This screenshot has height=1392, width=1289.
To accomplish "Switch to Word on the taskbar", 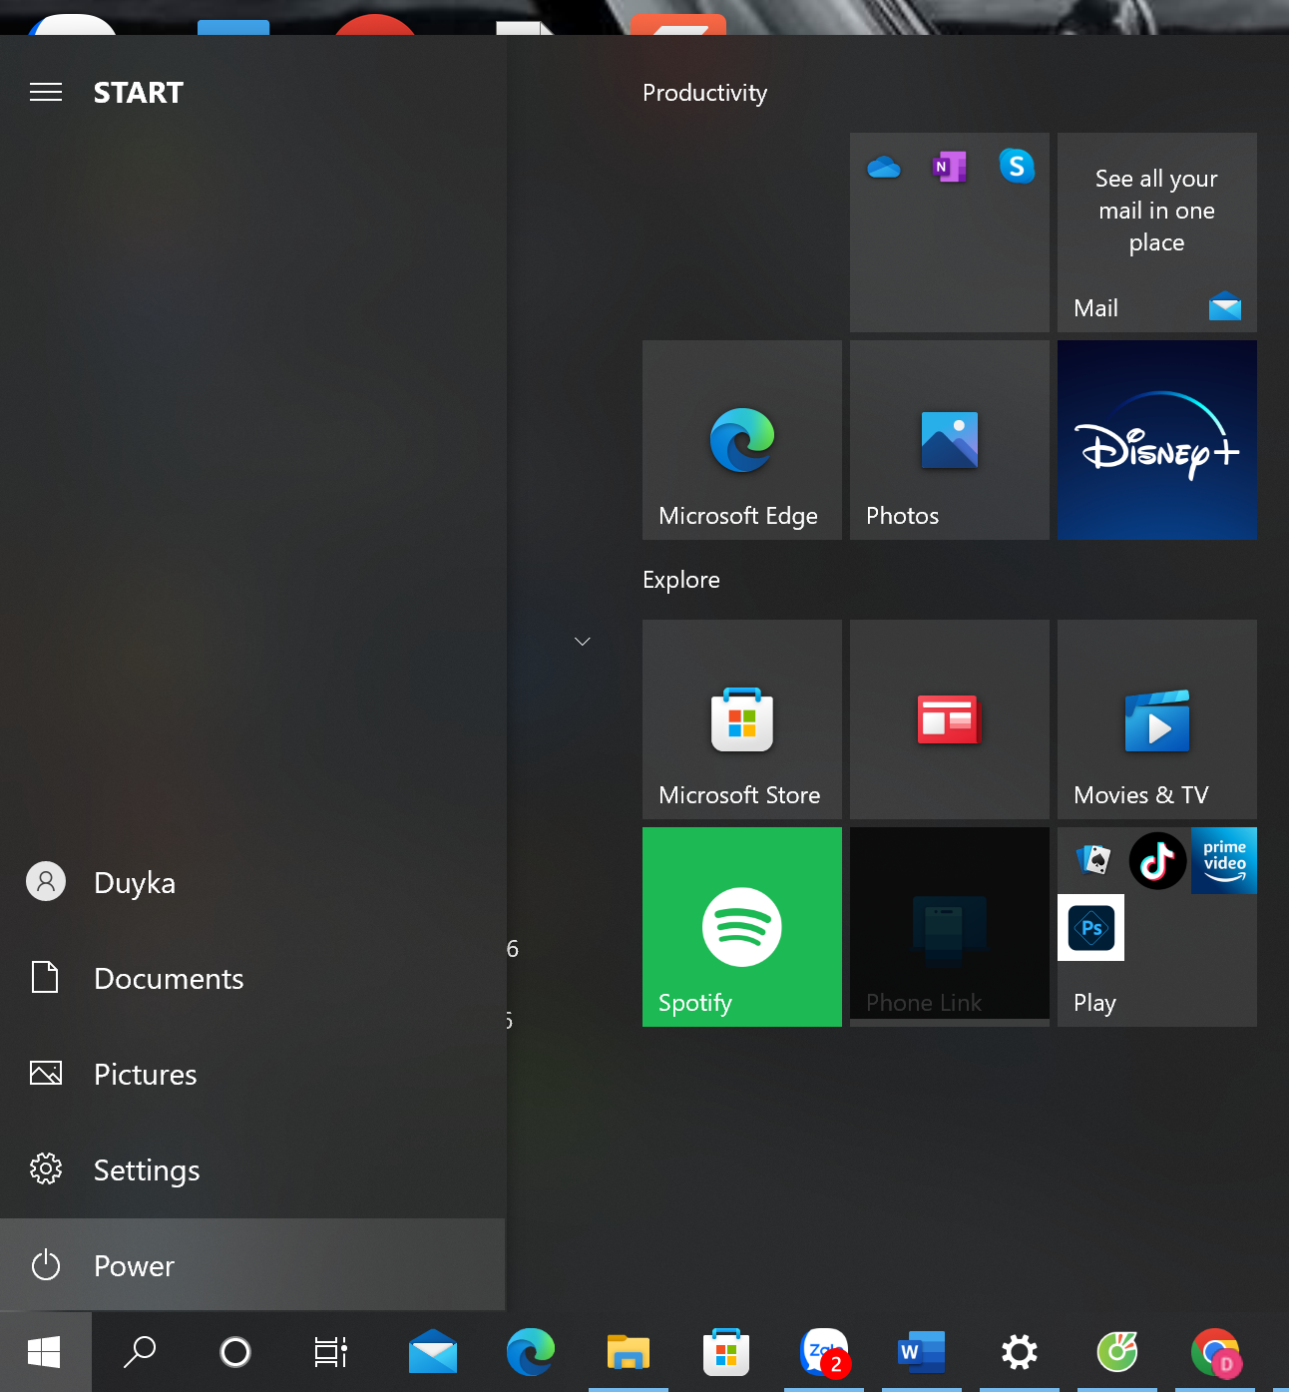I will (x=921, y=1352).
